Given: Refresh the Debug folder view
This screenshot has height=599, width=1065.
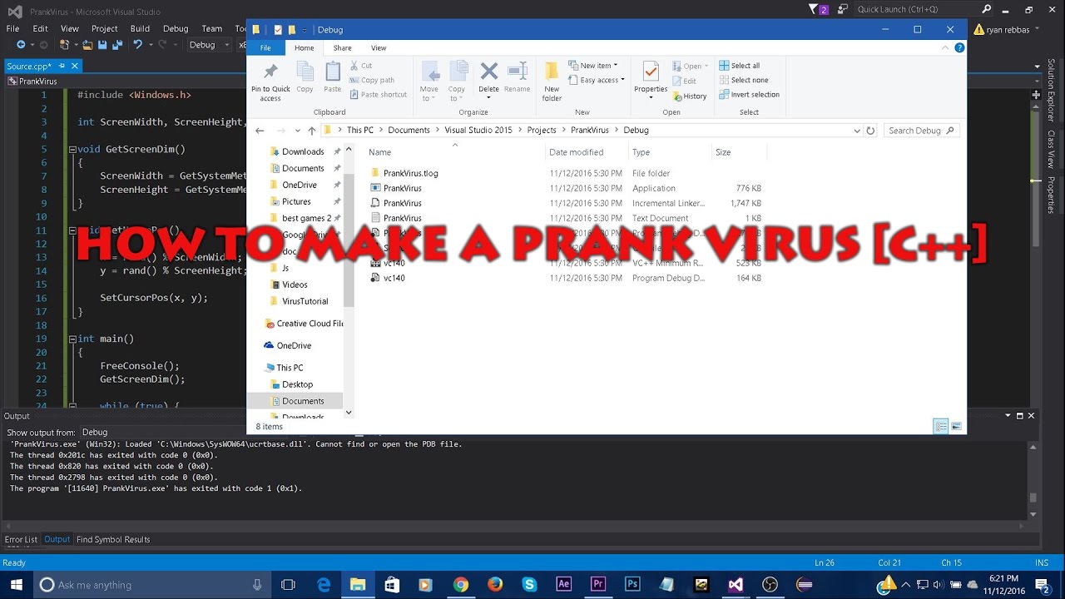Looking at the screenshot, I should (870, 131).
